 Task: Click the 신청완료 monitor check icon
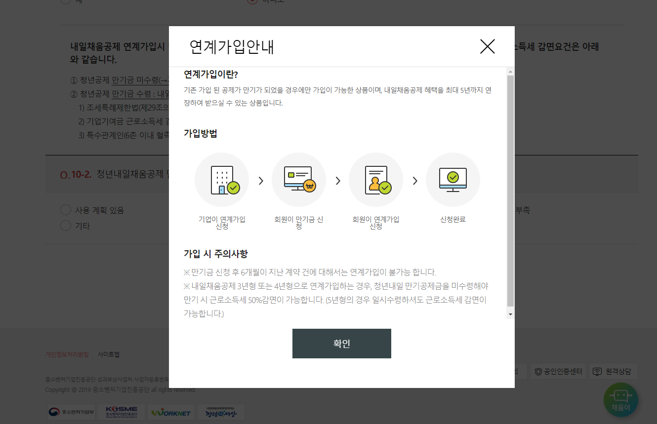tap(453, 180)
